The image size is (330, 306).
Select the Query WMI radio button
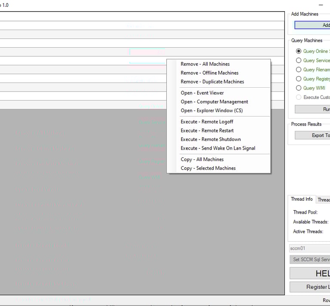pyautogui.click(x=299, y=88)
